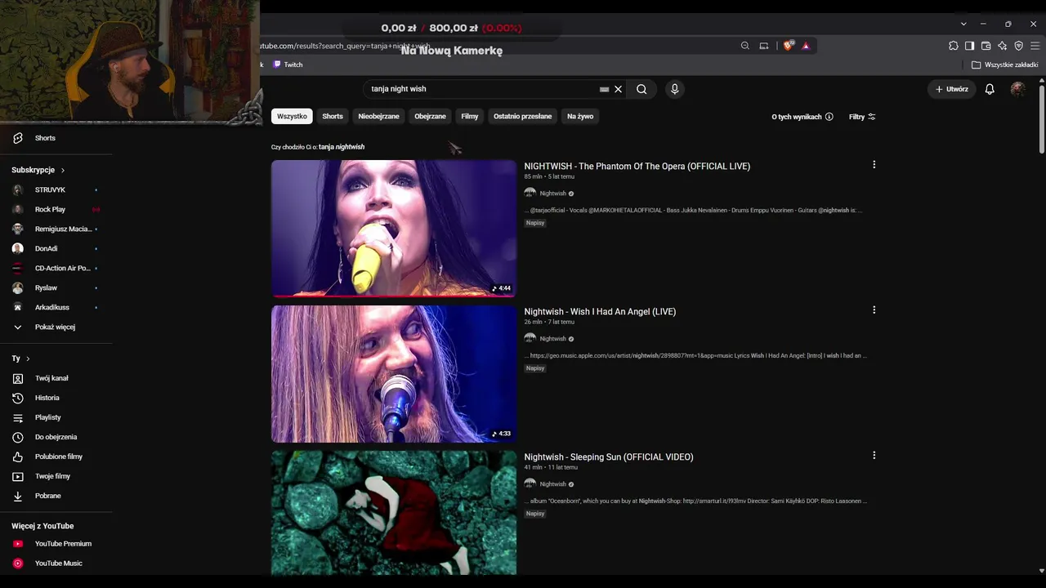Viewport: 1046px width, 588px height.
Task: Open the Twitch bookmark
Action: (x=288, y=65)
